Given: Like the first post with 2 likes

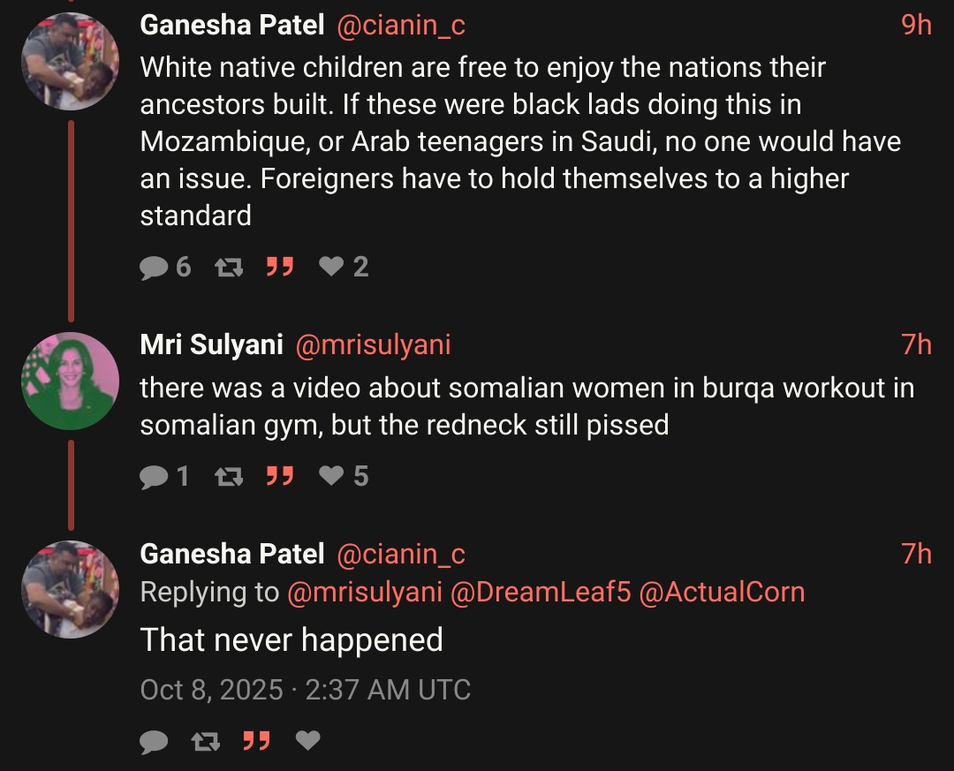Looking at the screenshot, I should 331,266.
